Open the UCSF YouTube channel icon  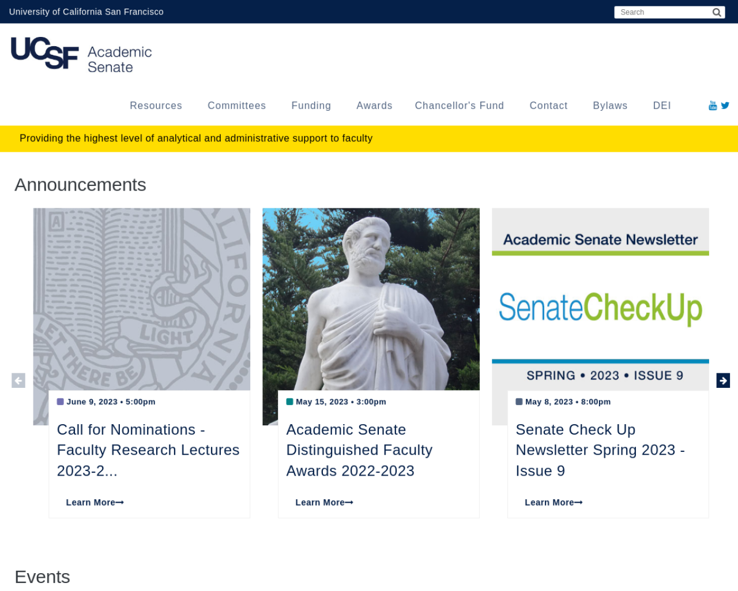pos(713,105)
